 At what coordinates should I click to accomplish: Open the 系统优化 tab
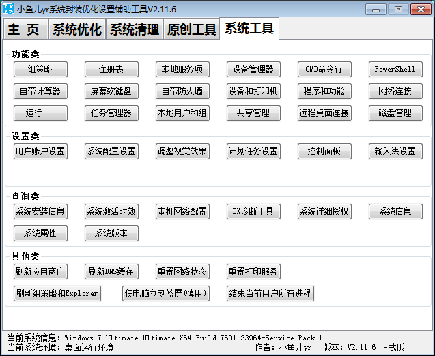(76, 30)
